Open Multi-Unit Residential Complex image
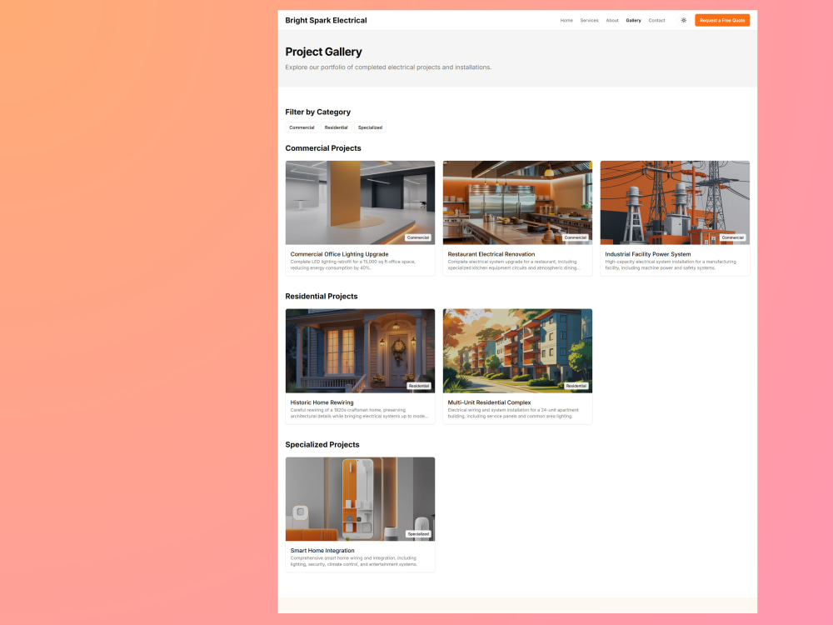The image size is (833, 625). pos(517,351)
